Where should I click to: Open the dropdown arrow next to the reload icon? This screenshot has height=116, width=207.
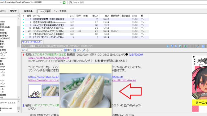pyautogui.click(x=189, y=46)
